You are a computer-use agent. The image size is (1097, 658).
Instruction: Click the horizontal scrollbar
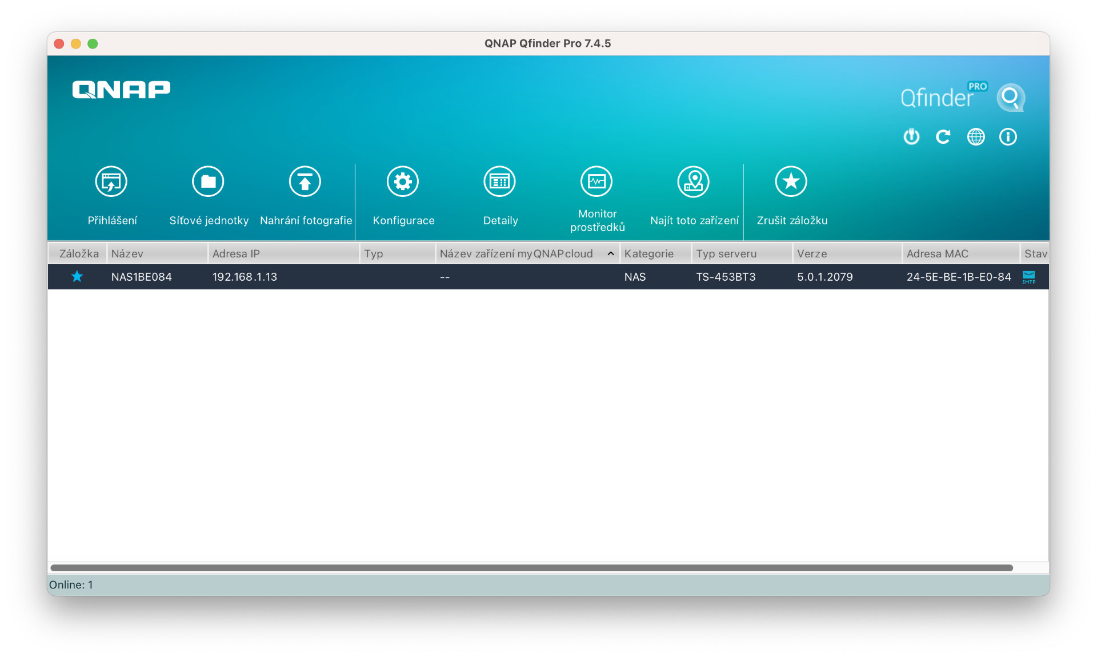[x=531, y=568]
